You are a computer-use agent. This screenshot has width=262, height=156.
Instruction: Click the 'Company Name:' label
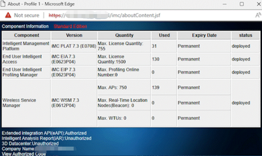[x=18, y=149]
